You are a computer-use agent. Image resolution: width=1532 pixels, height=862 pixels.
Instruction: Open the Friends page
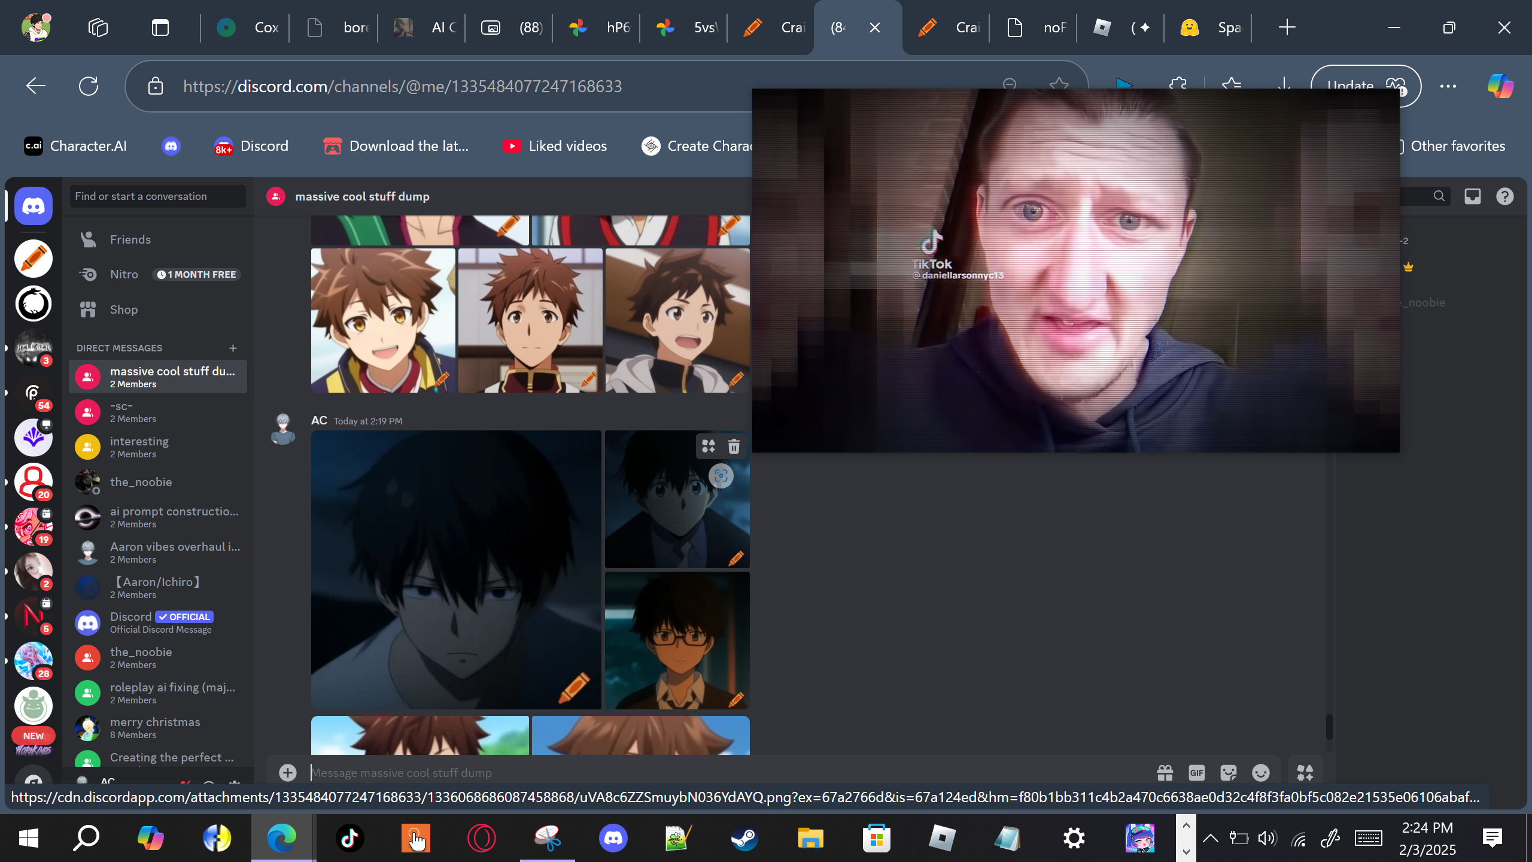(x=158, y=239)
